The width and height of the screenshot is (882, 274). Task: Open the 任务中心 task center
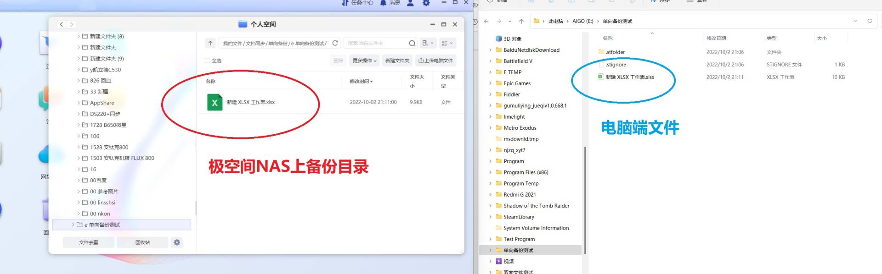pyautogui.click(x=357, y=3)
